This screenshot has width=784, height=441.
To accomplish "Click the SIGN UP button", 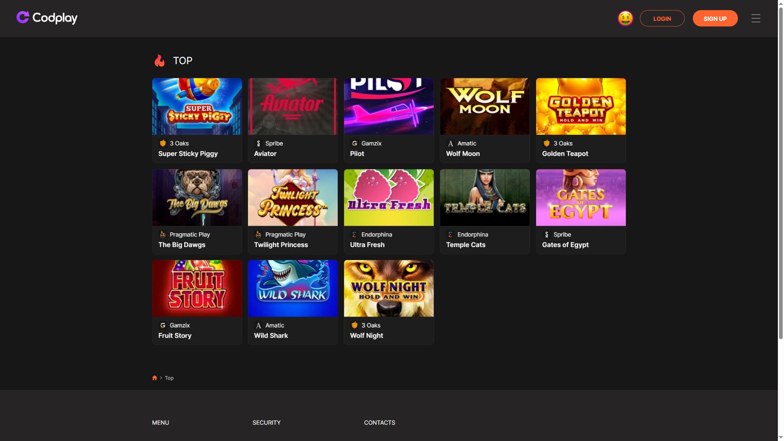I will pyautogui.click(x=715, y=18).
